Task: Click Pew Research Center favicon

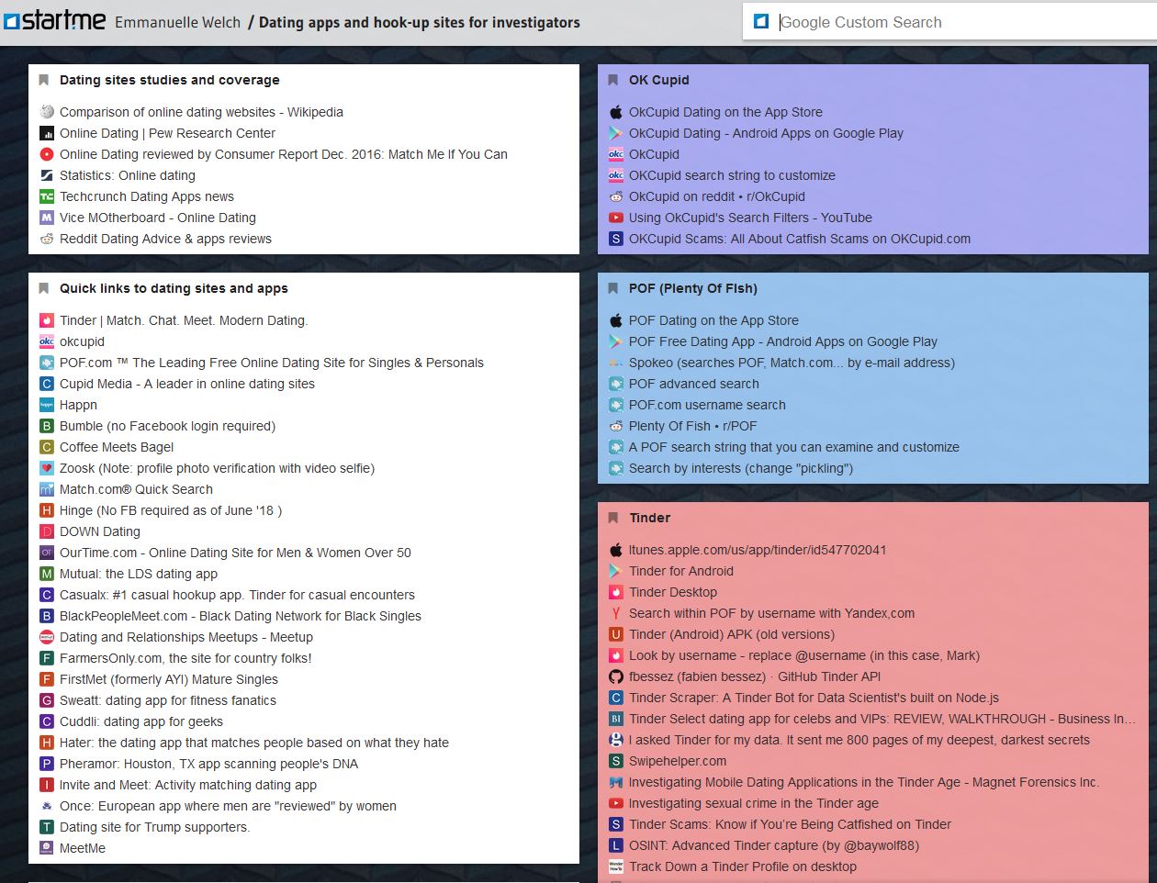Action: 47,133
